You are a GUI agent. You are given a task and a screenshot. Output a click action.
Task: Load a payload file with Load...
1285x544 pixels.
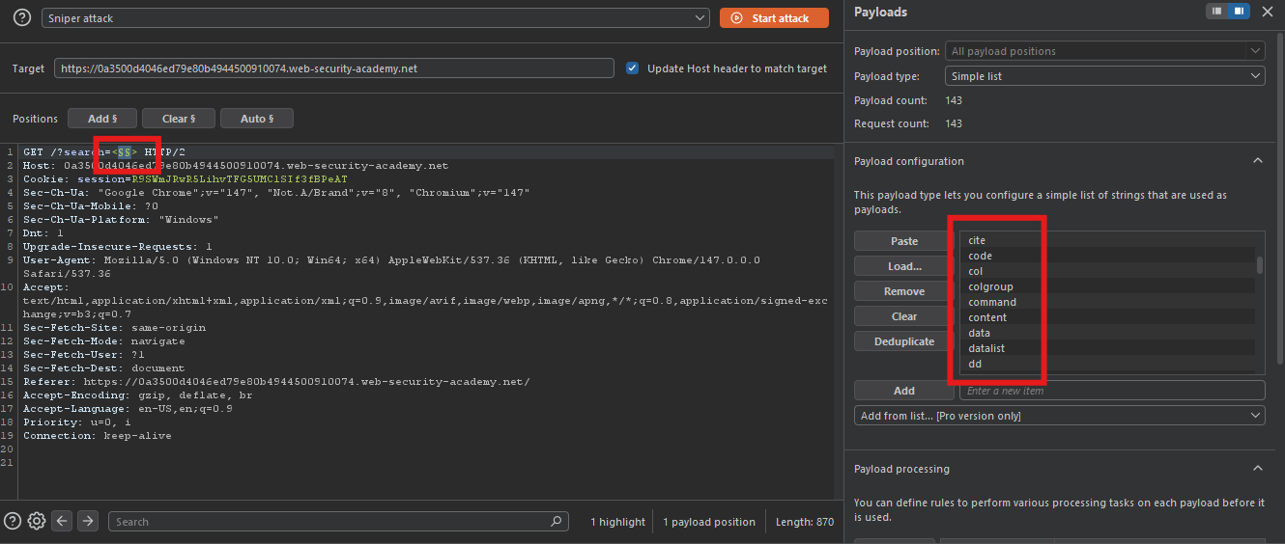pos(904,266)
